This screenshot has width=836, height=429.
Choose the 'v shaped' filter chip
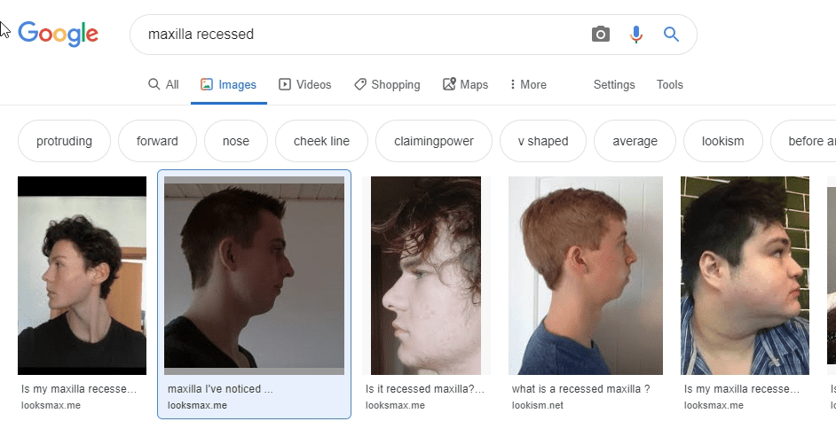542,141
